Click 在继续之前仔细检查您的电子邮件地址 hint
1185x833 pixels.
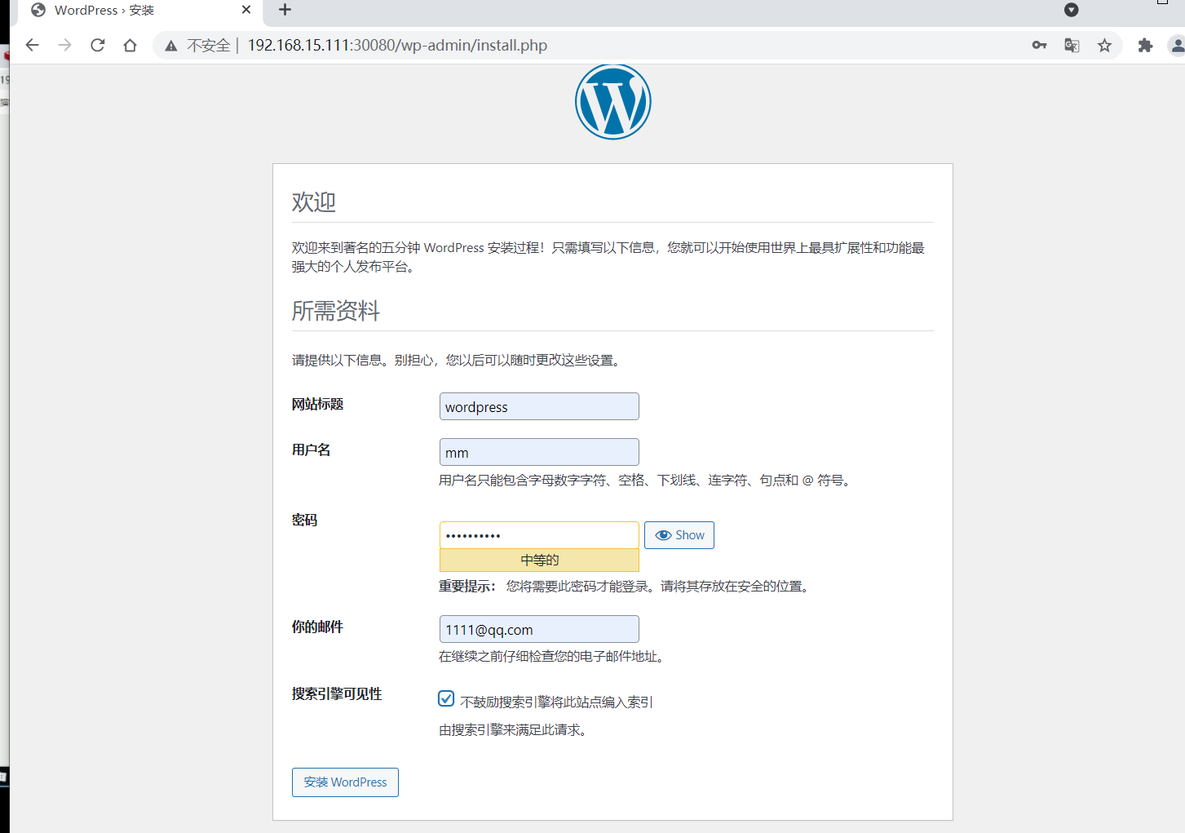coord(553,656)
